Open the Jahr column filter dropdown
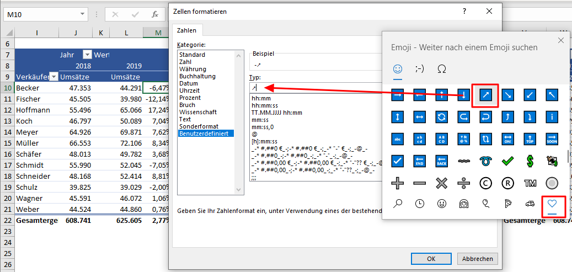The image size is (572, 272). [87, 55]
